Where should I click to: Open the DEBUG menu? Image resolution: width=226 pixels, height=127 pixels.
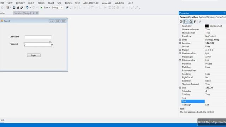pyautogui.click(x=41, y=3)
